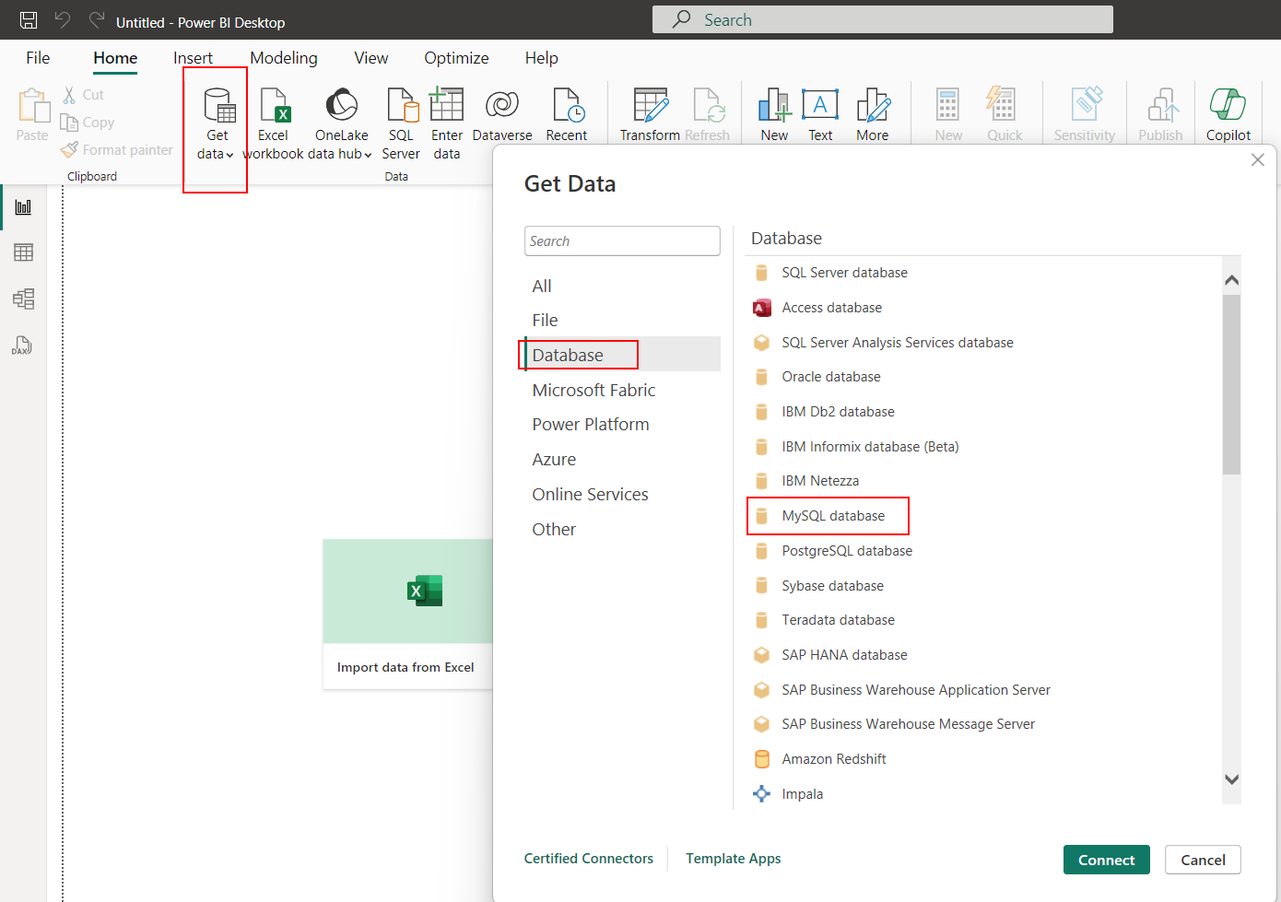This screenshot has height=902, width=1281.
Task: Open the File menu
Action: pyautogui.click(x=38, y=58)
